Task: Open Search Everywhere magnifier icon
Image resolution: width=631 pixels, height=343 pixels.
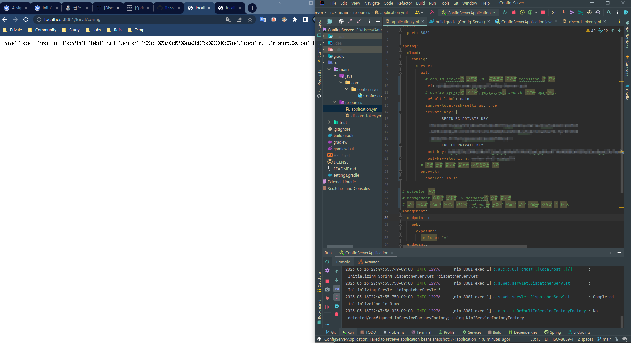Action: pos(609,12)
